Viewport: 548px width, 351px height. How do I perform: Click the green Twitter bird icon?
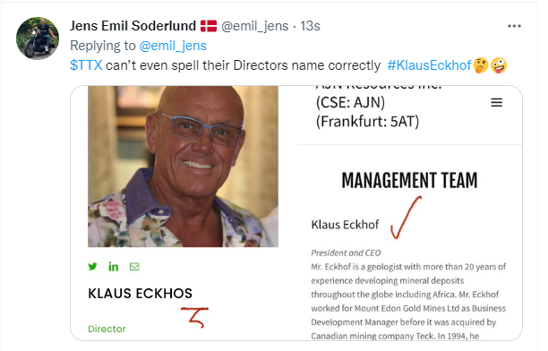pos(92,267)
